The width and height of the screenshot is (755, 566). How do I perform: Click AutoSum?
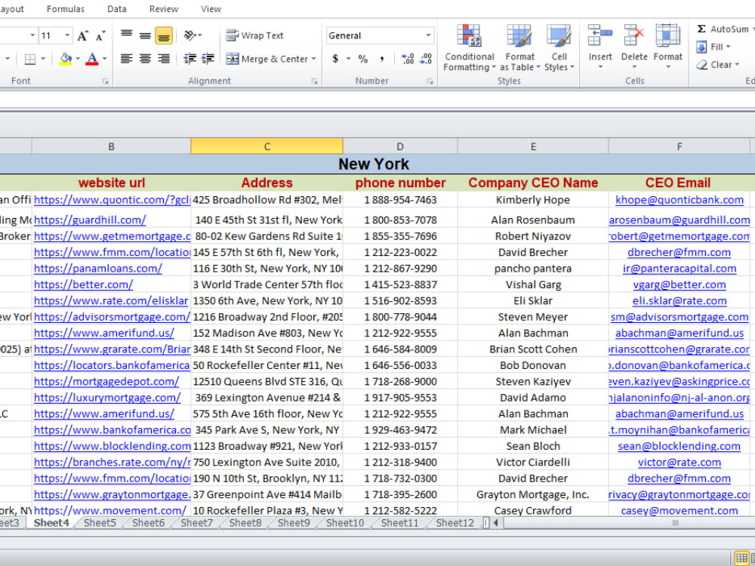point(723,29)
